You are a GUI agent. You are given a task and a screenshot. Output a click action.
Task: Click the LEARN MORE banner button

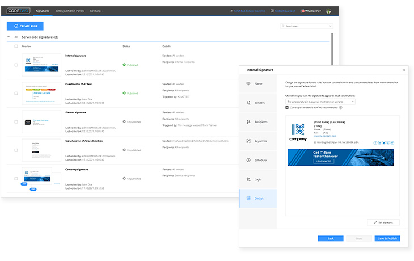pyautogui.click(x=324, y=161)
